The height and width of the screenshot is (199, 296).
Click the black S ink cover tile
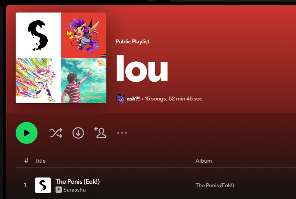[38, 35]
